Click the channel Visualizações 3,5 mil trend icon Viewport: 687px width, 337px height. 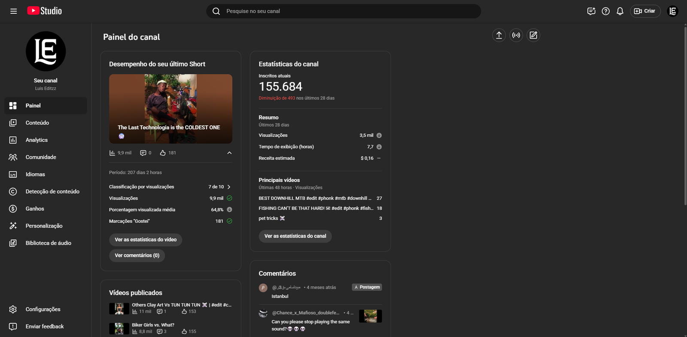pos(379,135)
